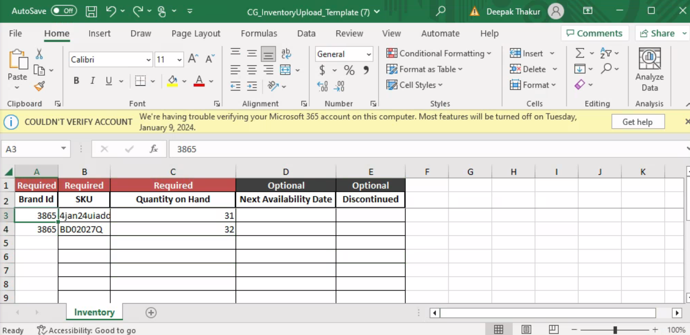Increase the indent
This screenshot has width=690, height=335.
252,86
